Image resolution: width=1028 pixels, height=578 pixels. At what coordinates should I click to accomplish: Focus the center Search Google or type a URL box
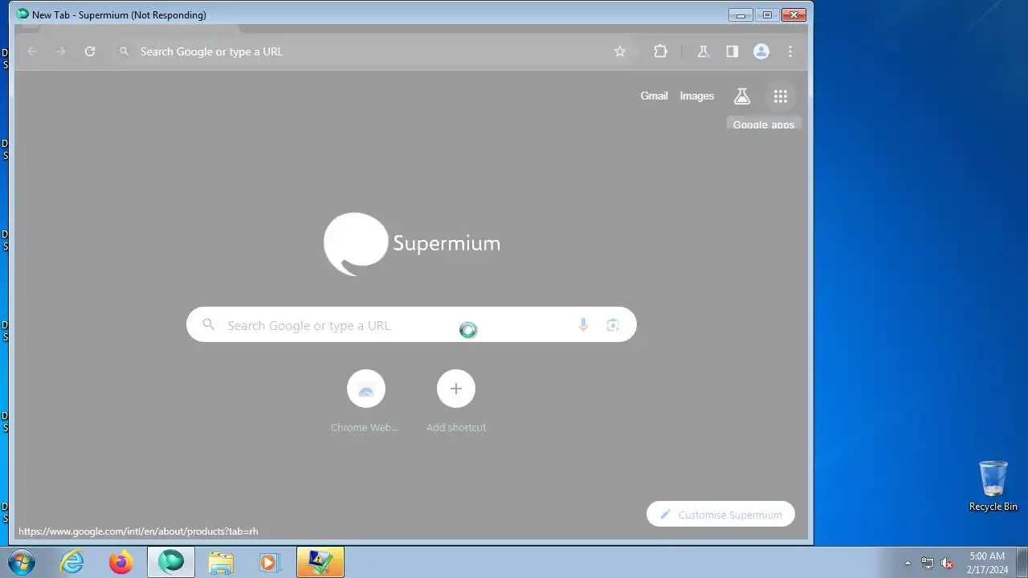(411, 325)
